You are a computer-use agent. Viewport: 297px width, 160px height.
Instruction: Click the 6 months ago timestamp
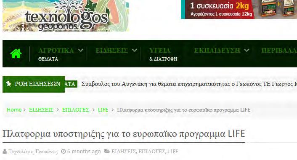pyautogui.click(x=84, y=151)
